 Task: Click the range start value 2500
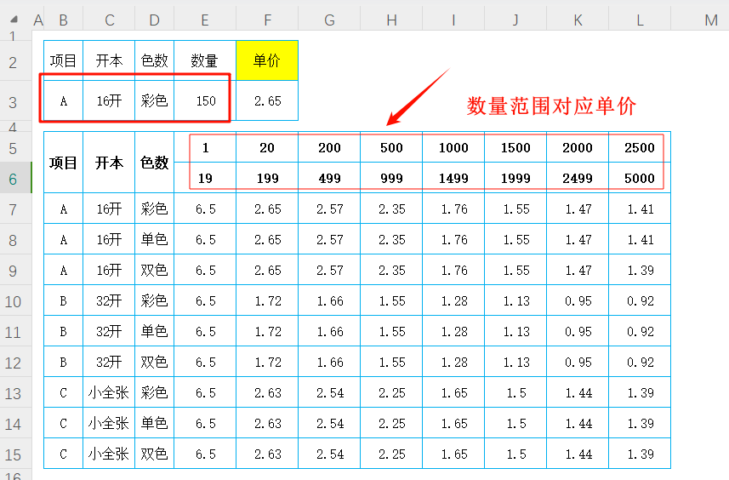coord(640,148)
